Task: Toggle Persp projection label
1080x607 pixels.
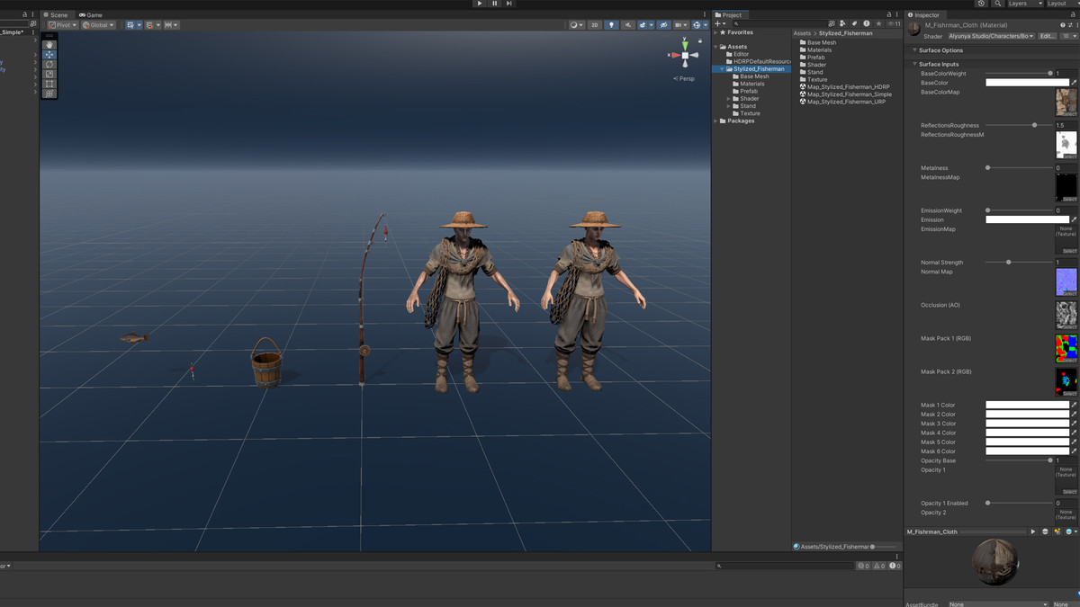Action: point(685,78)
